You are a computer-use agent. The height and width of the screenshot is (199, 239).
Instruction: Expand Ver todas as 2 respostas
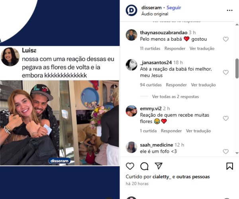tap(175, 97)
